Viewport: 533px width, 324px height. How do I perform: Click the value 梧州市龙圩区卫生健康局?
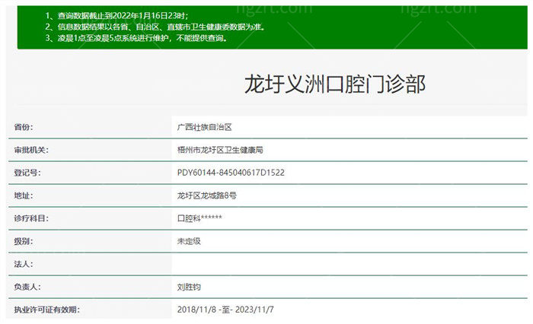point(220,150)
